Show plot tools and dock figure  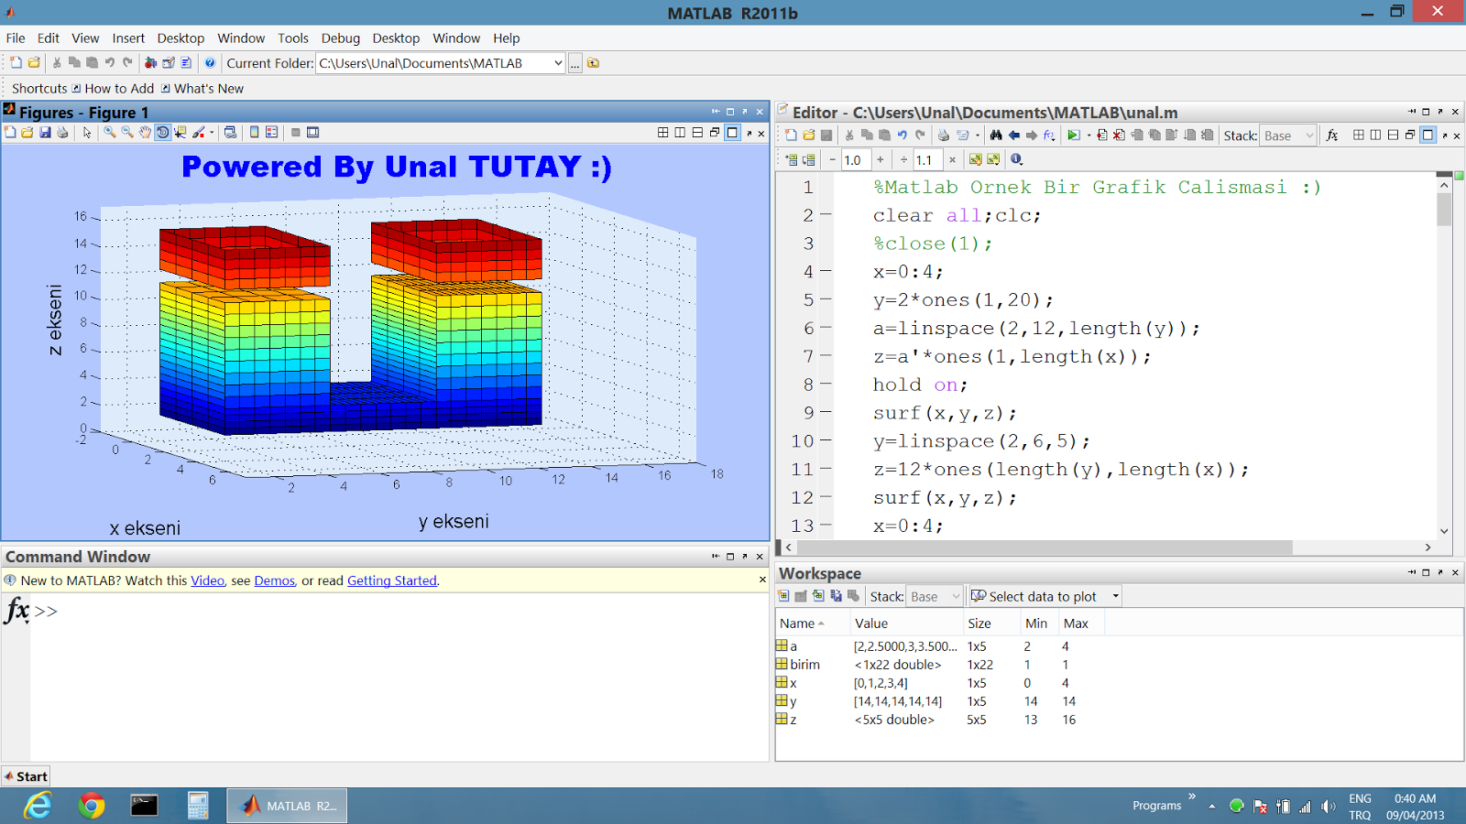tap(313, 133)
